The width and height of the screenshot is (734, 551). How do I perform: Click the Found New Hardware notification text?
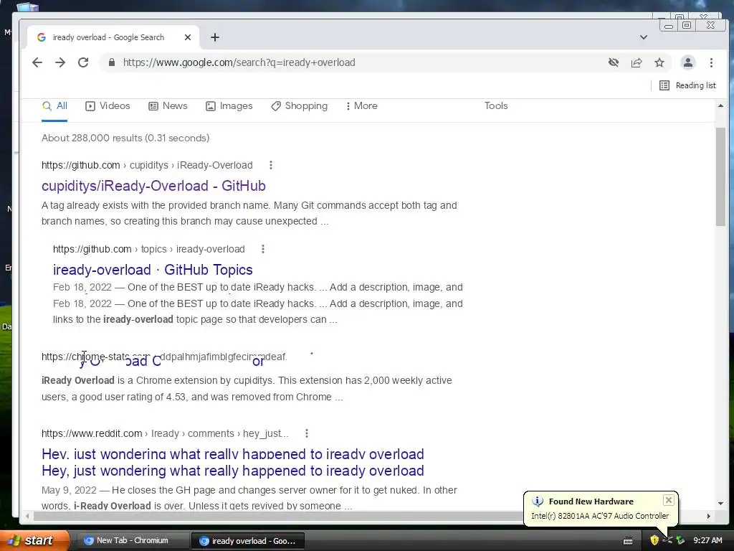point(600,516)
